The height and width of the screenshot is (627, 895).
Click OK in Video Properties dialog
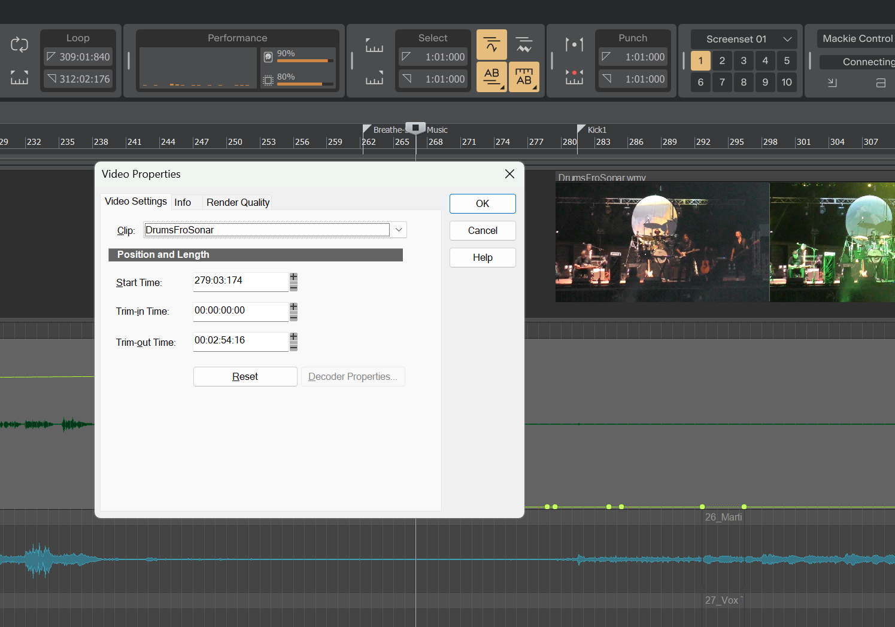click(483, 203)
